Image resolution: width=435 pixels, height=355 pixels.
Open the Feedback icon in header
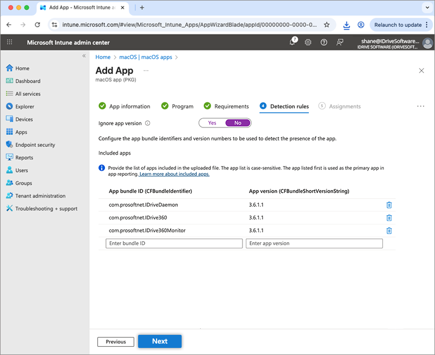point(340,42)
